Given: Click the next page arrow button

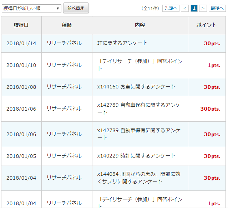Looking at the screenshot, I should [x=203, y=8].
